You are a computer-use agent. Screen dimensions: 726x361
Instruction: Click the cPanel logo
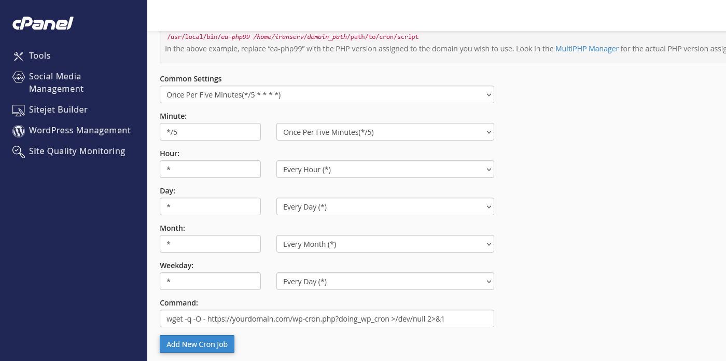pyautogui.click(x=43, y=23)
